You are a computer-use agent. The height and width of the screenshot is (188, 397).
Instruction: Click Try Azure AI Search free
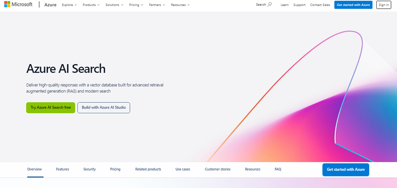coord(51,107)
